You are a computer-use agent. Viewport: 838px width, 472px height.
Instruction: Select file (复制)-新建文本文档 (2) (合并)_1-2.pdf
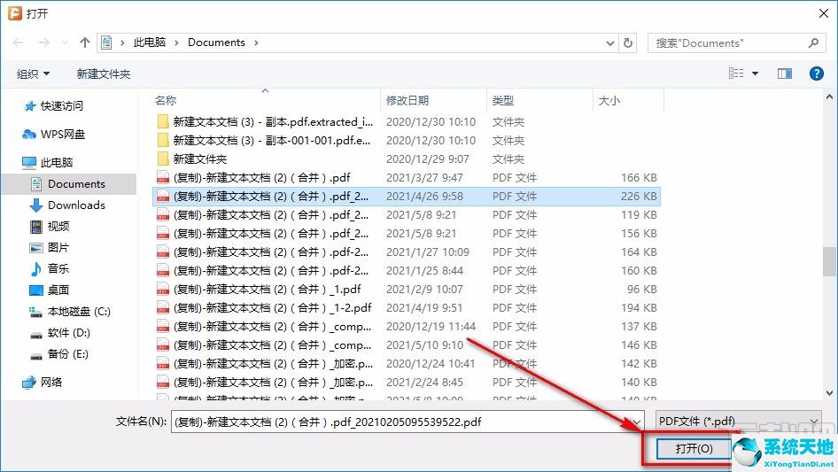[x=407, y=308]
